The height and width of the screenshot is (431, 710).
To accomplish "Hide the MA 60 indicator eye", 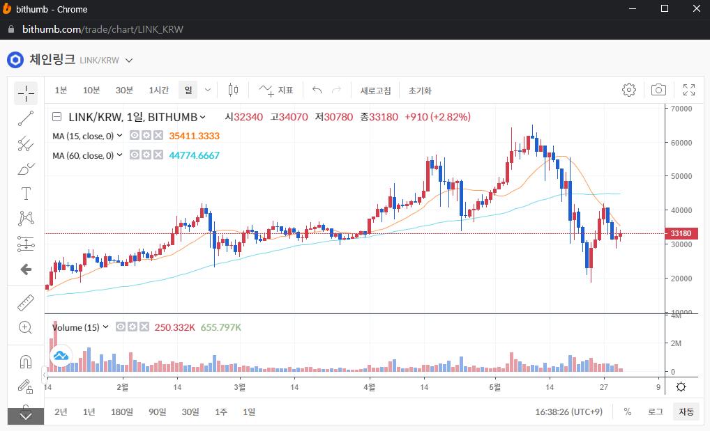I will coord(135,155).
